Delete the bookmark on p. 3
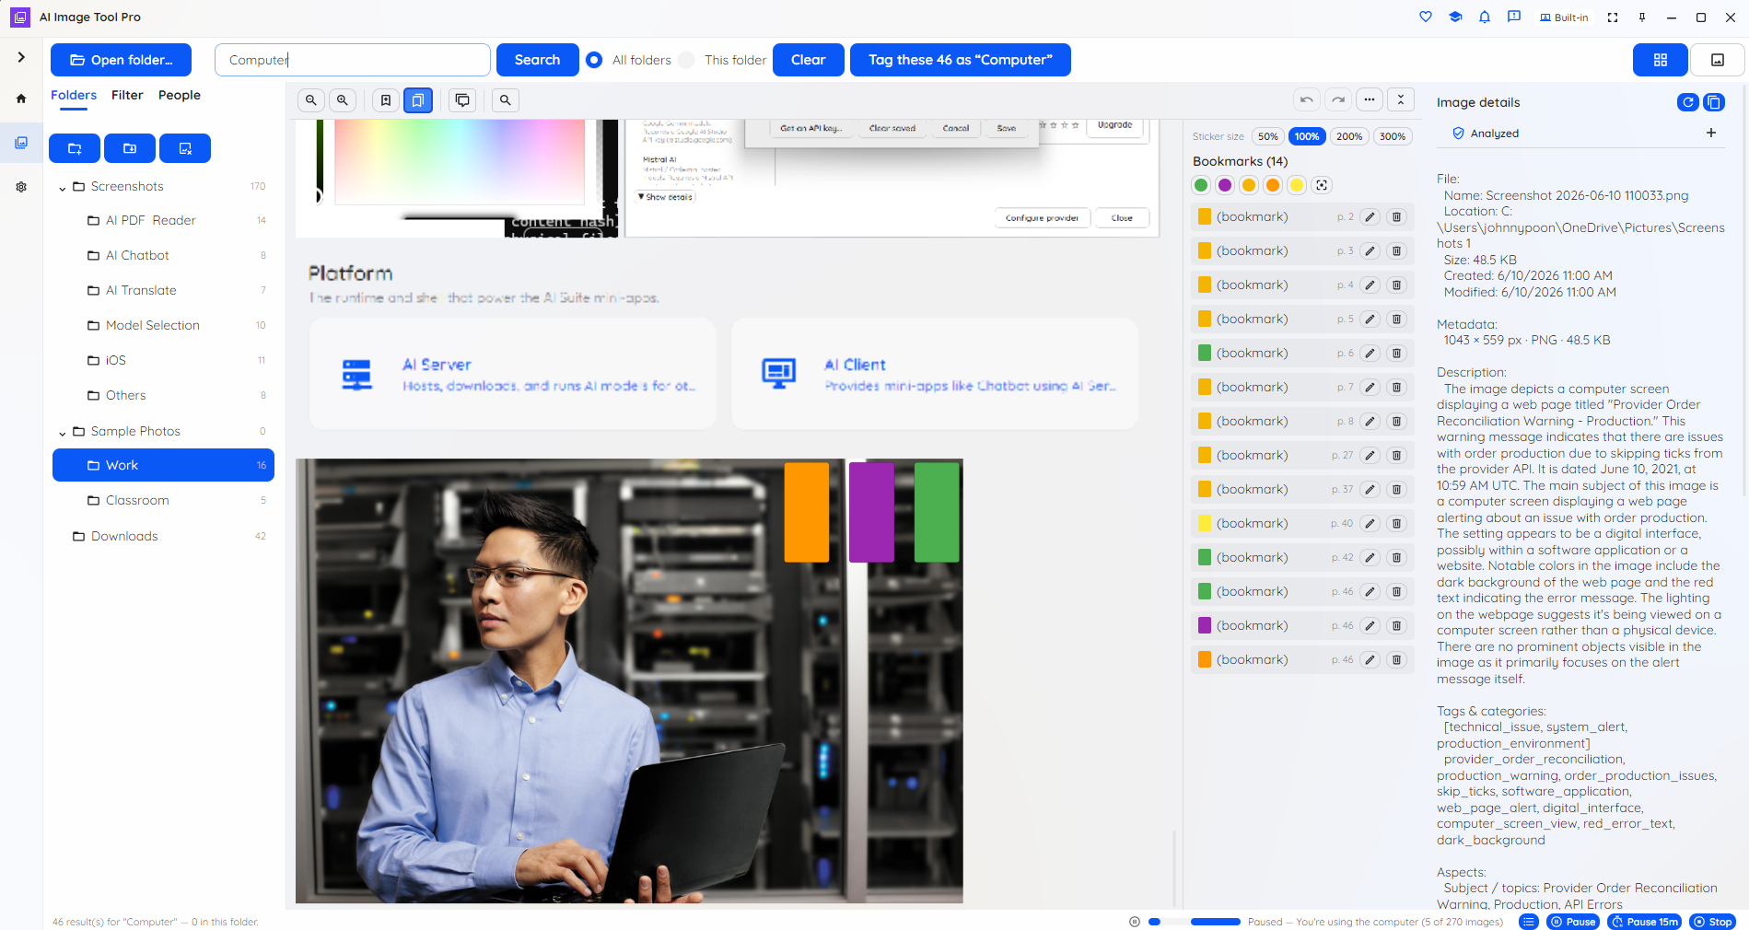This screenshot has width=1749, height=930. tap(1396, 251)
